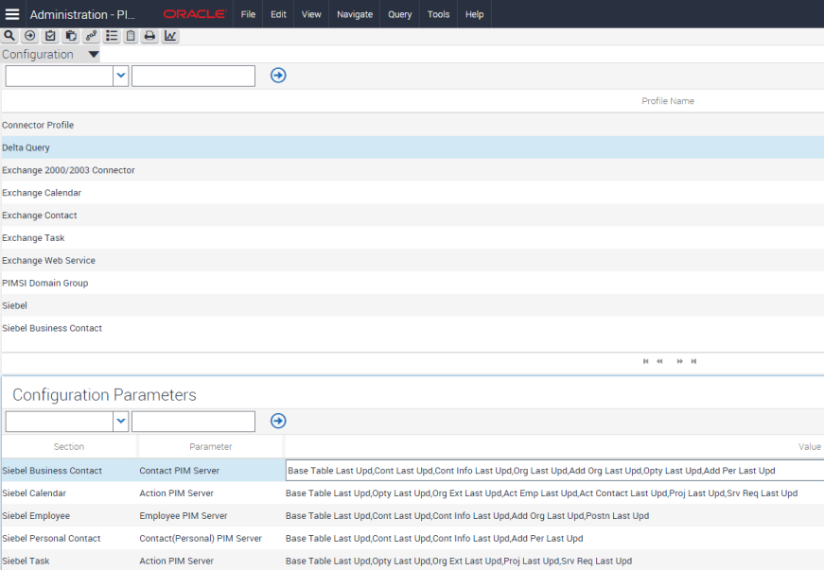Click the clipboard checkmark toolbar icon

(x=50, y=36)
